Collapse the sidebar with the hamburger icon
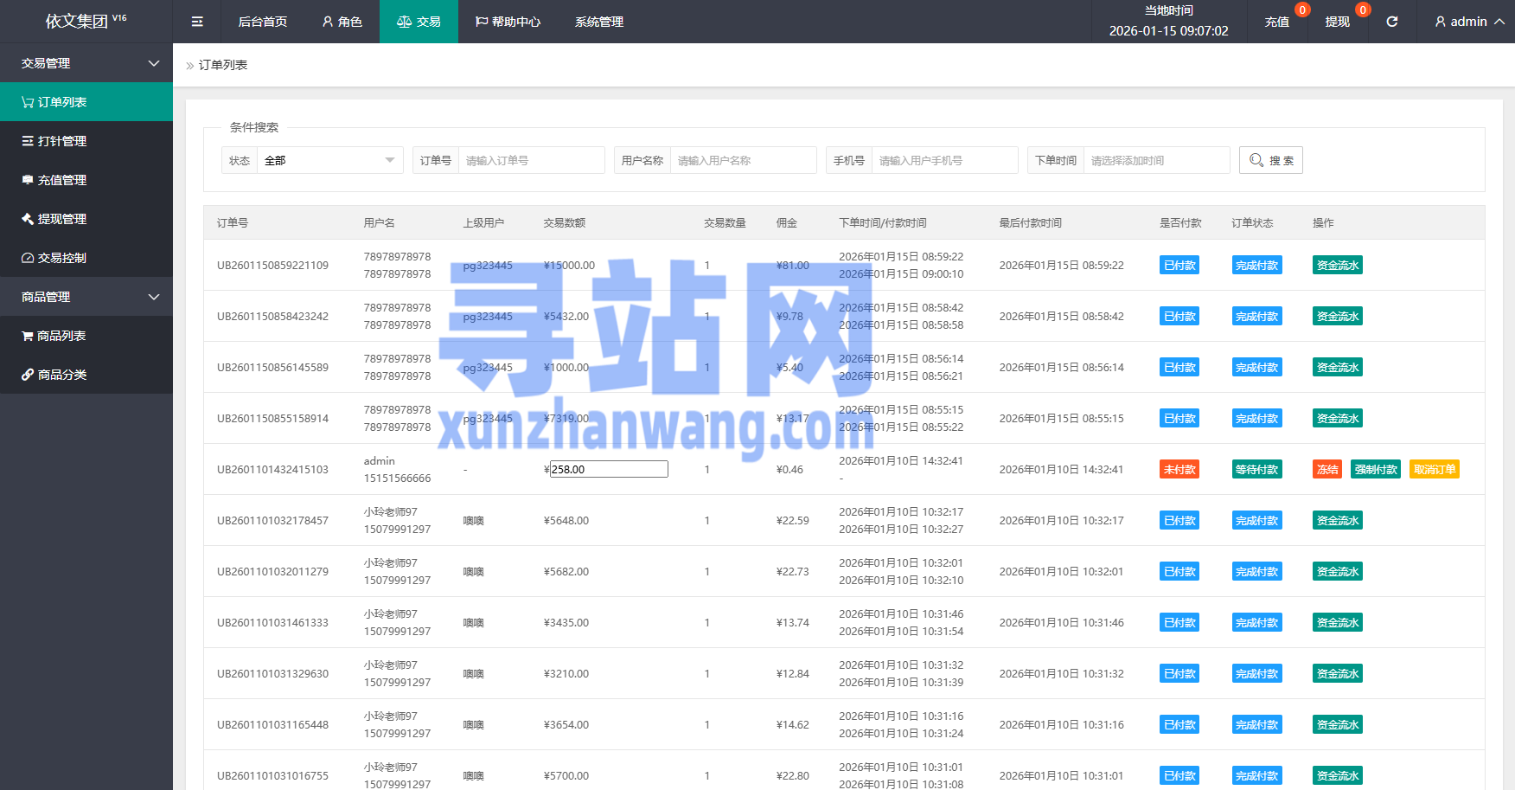The image size is (1515, 790). pos(197,22)
